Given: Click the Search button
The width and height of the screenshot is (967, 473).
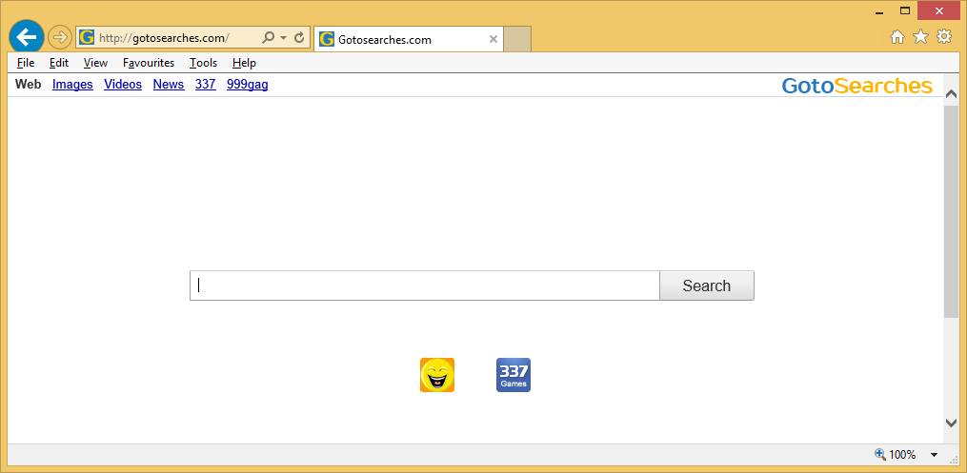Looking at the screenshot, I should pyautogui.click(x=707, y=286).
